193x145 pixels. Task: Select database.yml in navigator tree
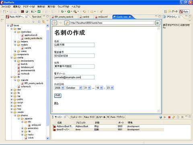(27, 67)
